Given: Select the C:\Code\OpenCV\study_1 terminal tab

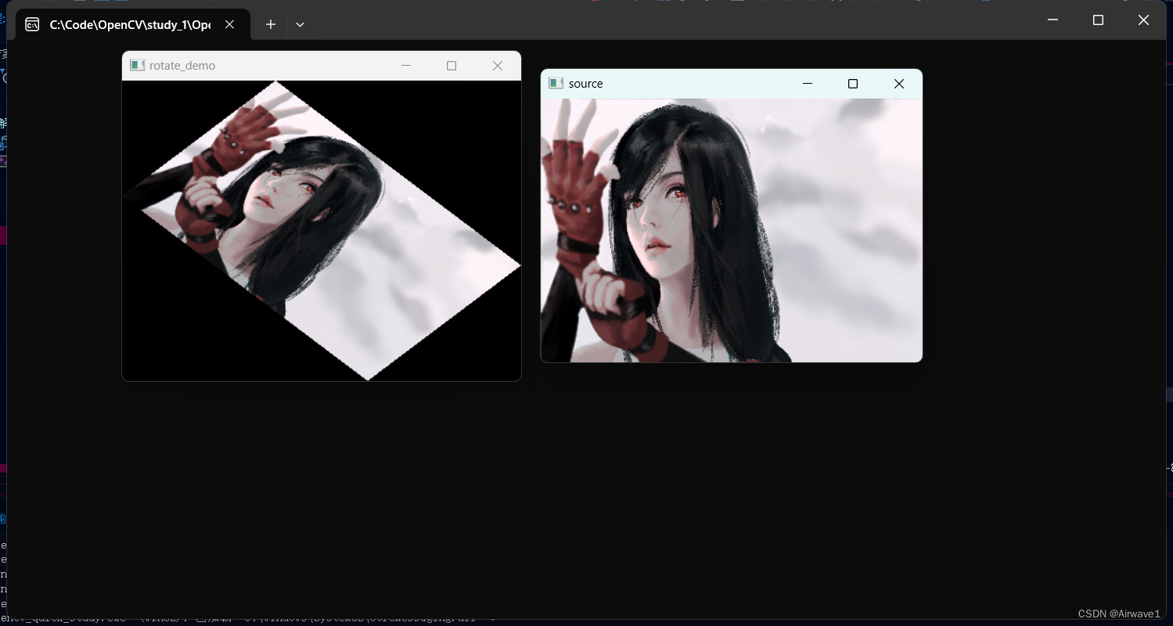Looking at the screenshot, I should tap(133, 24).
